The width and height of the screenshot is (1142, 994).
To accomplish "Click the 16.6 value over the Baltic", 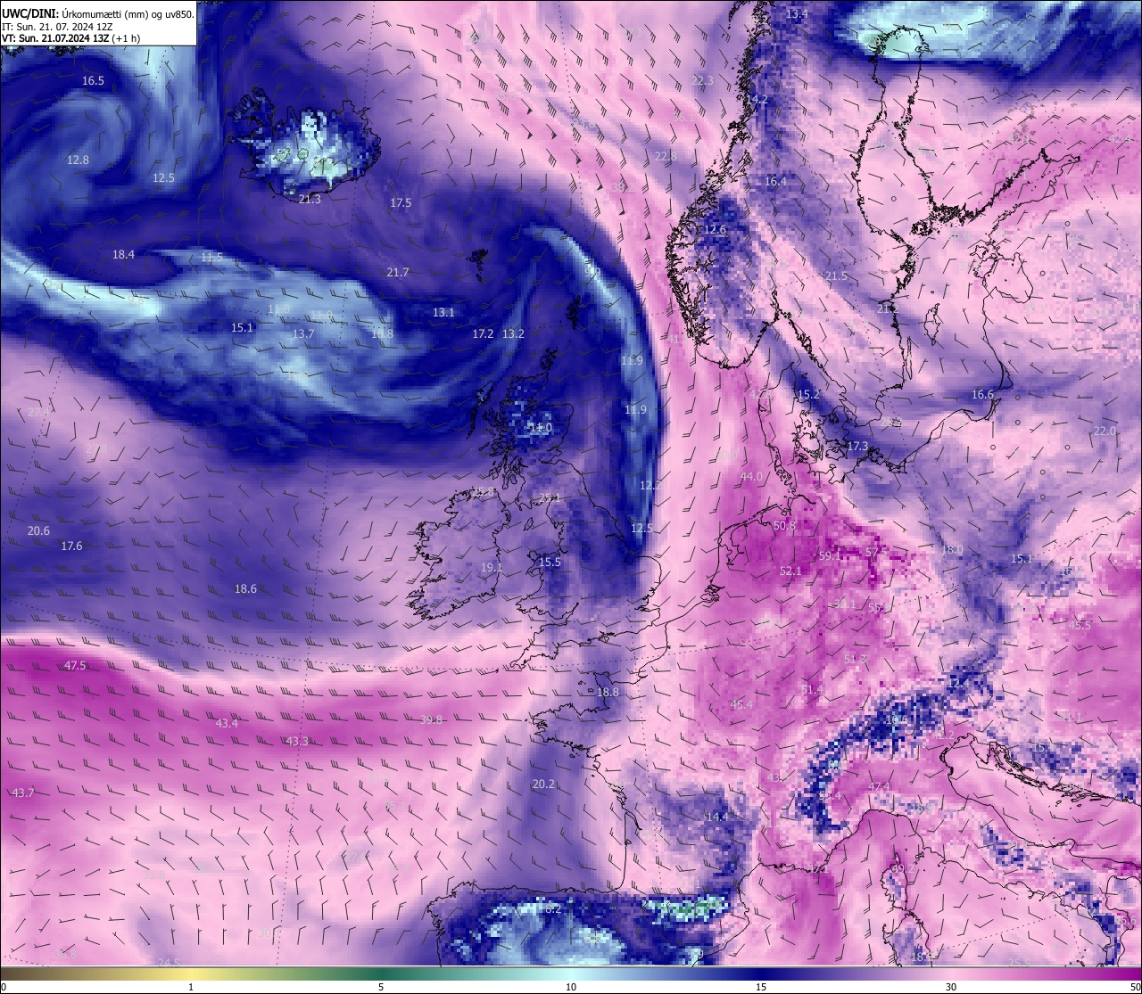I will click(x=982, y=395).
